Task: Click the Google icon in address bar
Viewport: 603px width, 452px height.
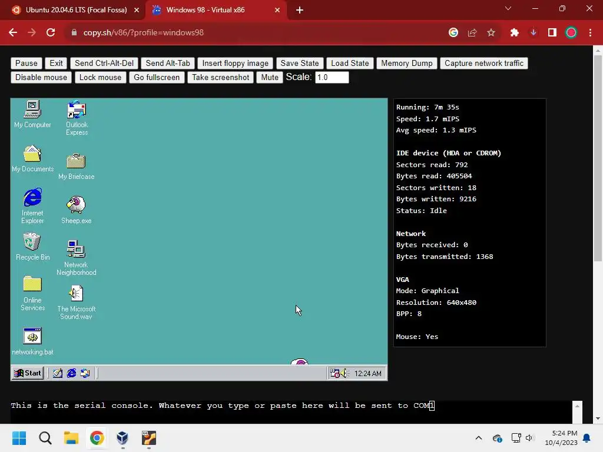Action: point(453,33)
